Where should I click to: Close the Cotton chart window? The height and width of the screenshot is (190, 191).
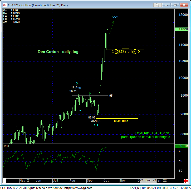[x=184, y=5]
